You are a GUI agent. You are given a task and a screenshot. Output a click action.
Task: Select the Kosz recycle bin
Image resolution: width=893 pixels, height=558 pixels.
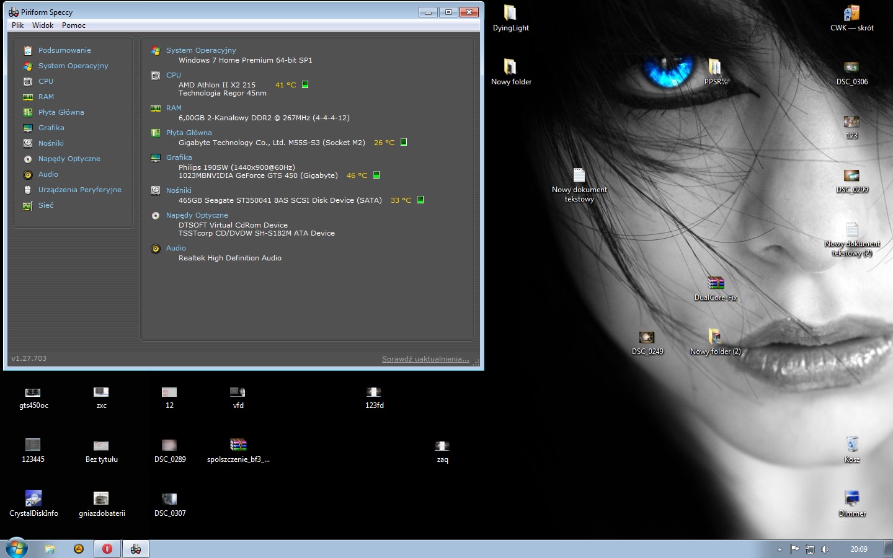[852, 450]
